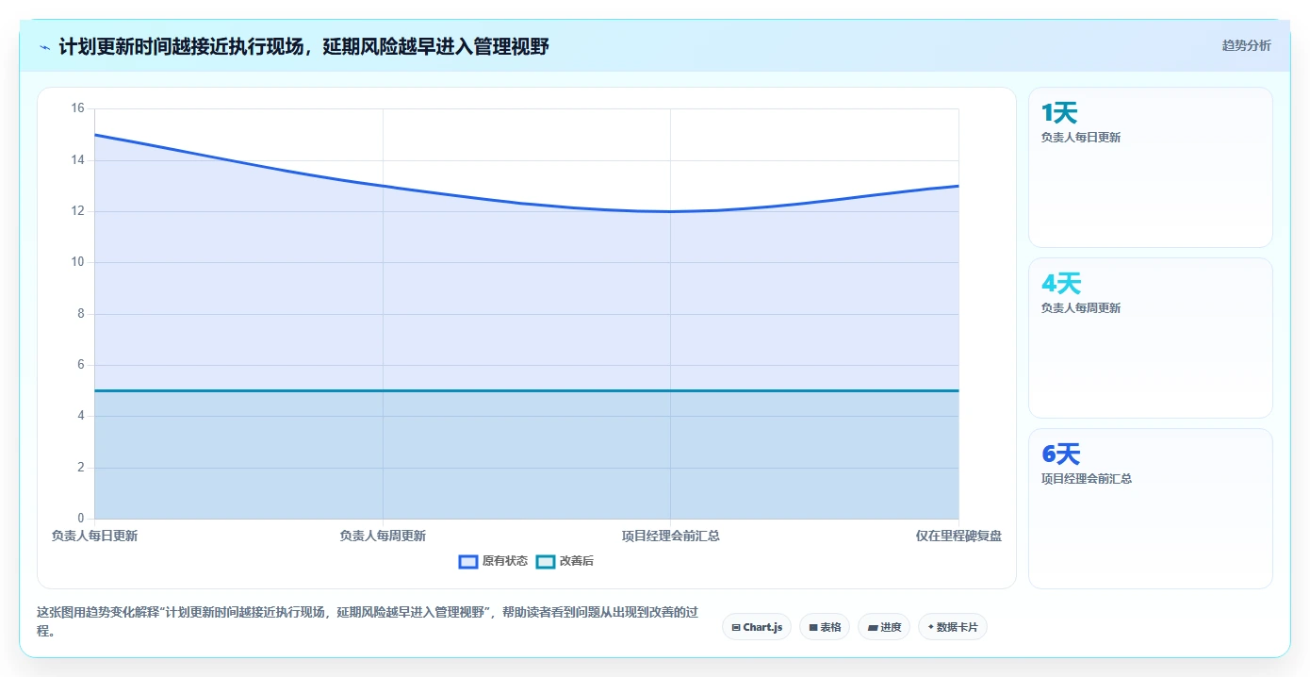Click the 6天 value text
Screen dimensions: 1310x677
(1061, 454)
